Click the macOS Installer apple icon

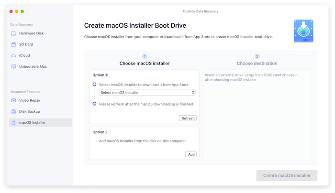click(x=13, y=123)
